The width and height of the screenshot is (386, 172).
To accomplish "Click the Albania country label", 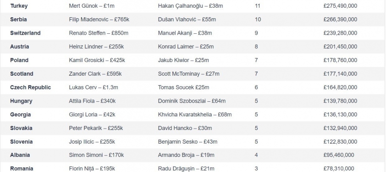I will click(20, 155).
